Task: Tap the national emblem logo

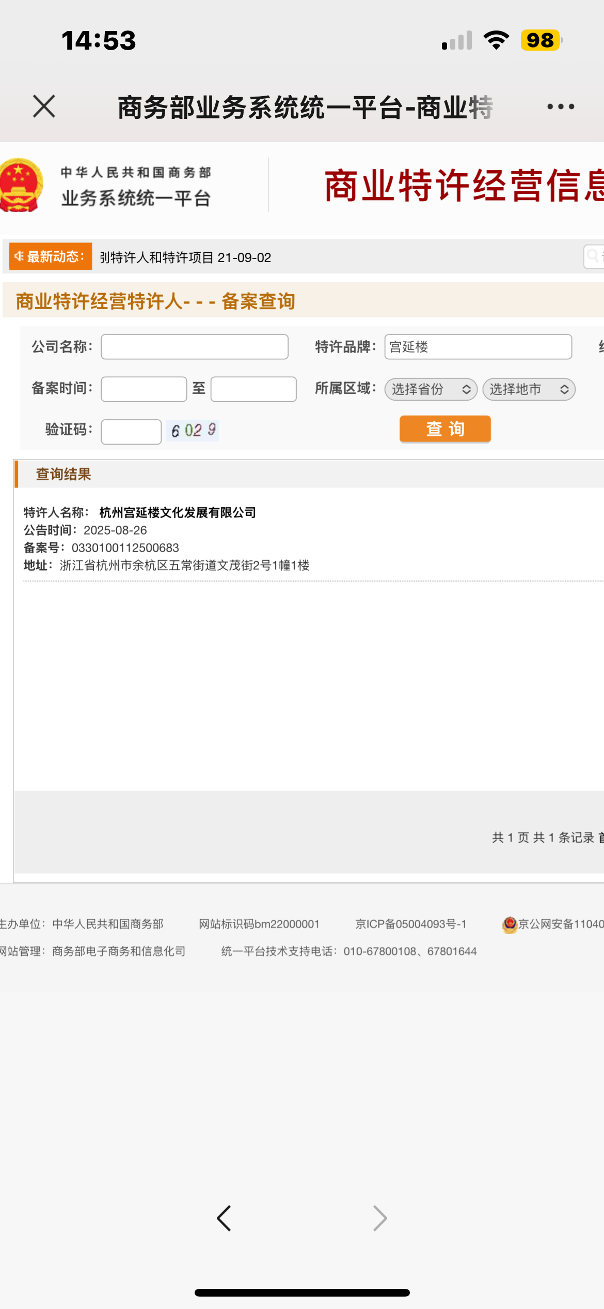Action: tap(21, 185)
